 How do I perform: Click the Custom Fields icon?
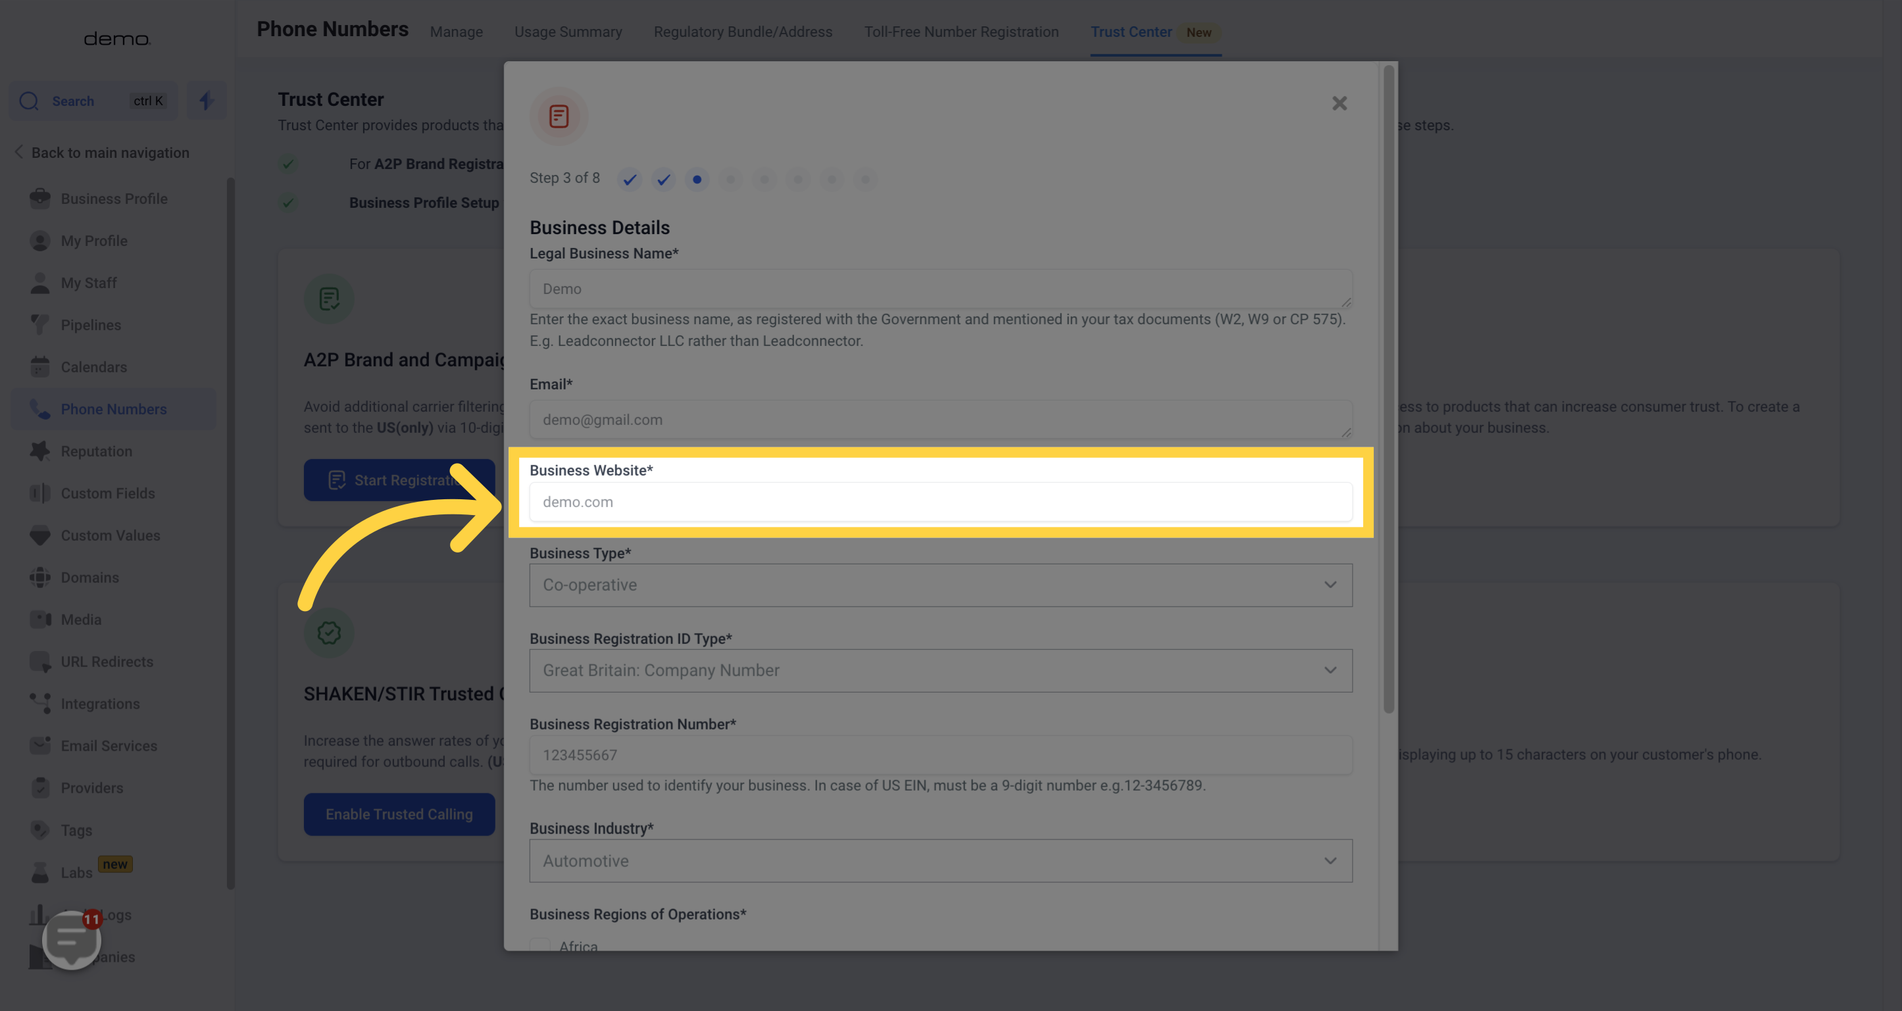40,493
